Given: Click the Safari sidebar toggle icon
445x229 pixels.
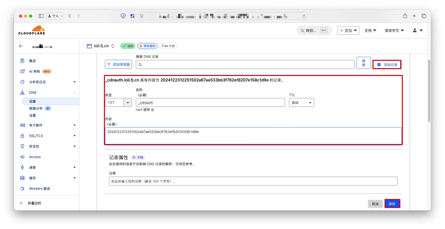Looking at the screenshot, I should coord(41,16).
